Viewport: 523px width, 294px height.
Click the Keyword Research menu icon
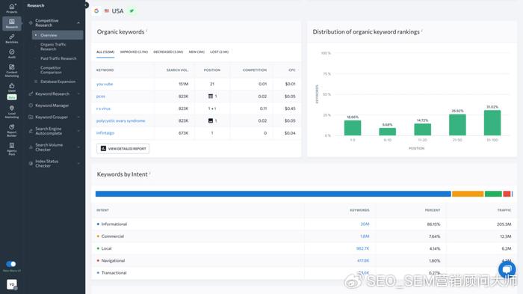click(x=31, y=94)
